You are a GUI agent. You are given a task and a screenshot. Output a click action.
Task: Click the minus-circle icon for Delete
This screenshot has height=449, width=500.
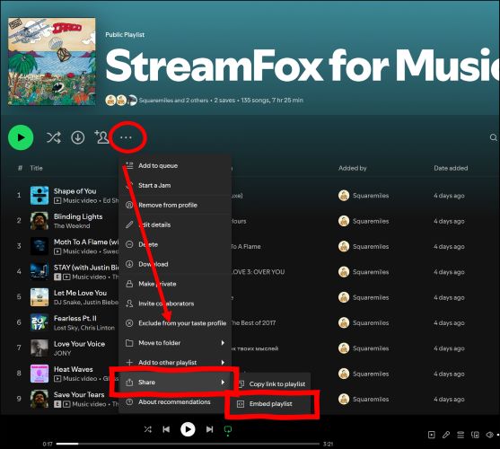(x=129, y=244)
